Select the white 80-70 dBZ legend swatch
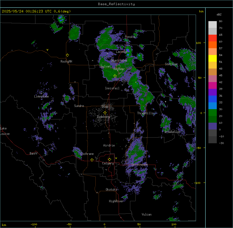Screen dimensions: 233x228 [x=212, y=25]
